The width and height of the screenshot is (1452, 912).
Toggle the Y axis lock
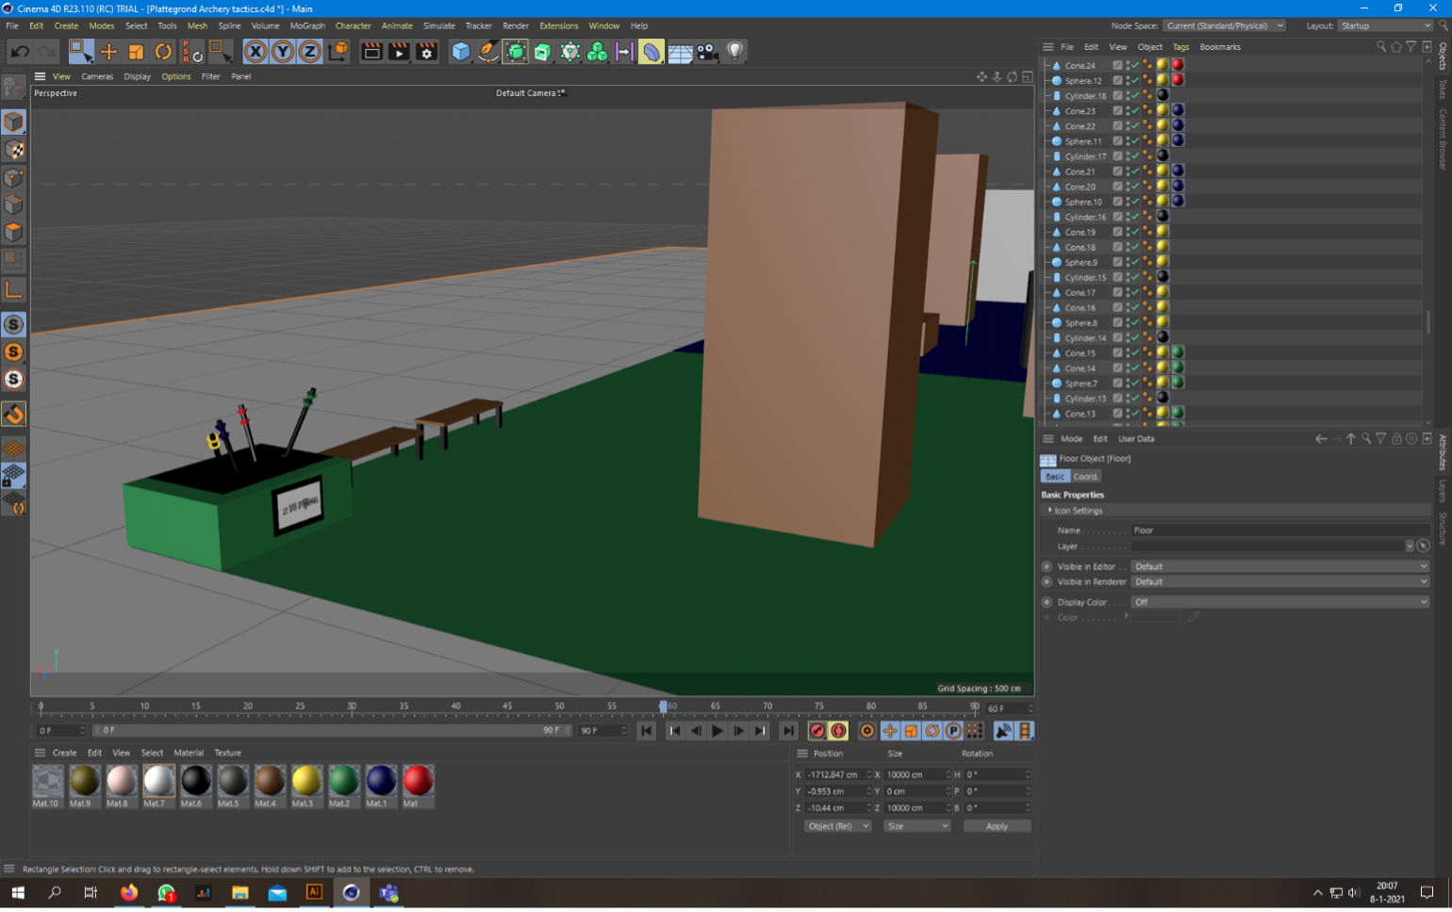tap(282, 52)
